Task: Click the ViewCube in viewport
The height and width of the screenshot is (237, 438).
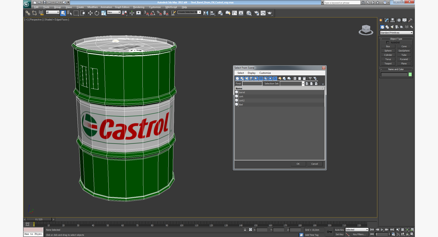Action: (366, 30)
